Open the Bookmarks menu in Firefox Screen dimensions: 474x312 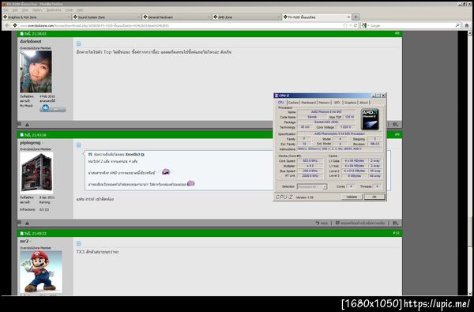click(54, 10)
